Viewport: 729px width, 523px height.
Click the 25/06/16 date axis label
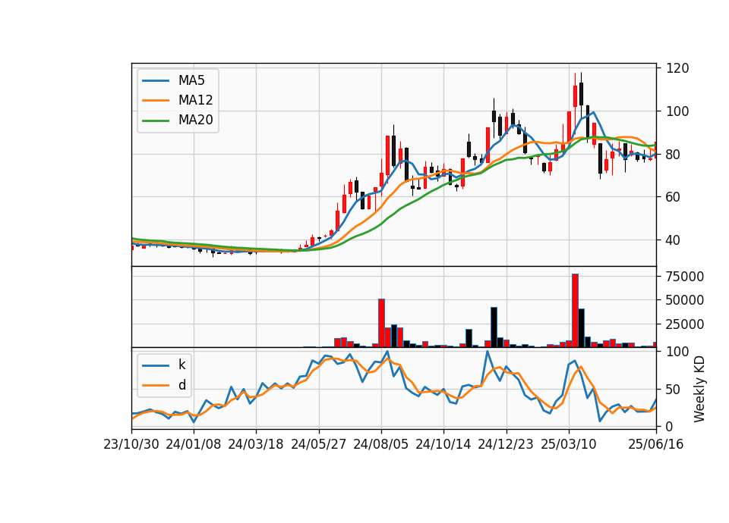(656, 445)
